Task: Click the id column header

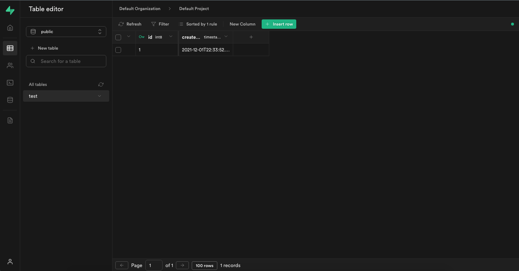Action: 157,37
